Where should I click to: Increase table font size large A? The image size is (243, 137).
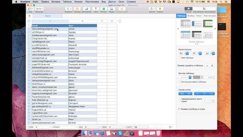click(x=212, y=65)
